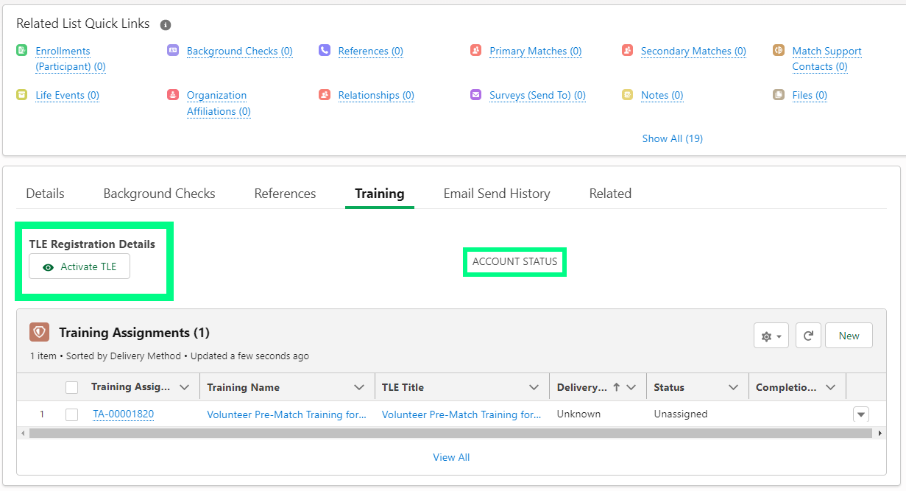The width and height of the screenshot is (906, 491).
Task: Click the References phone icon
Action: tap(325, 51)
